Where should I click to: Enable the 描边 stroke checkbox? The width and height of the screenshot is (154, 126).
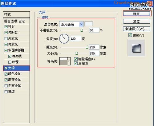[x=6, y=92]
